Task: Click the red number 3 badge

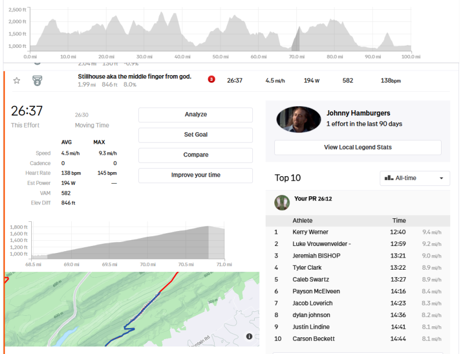Action: tap(211, 80)
